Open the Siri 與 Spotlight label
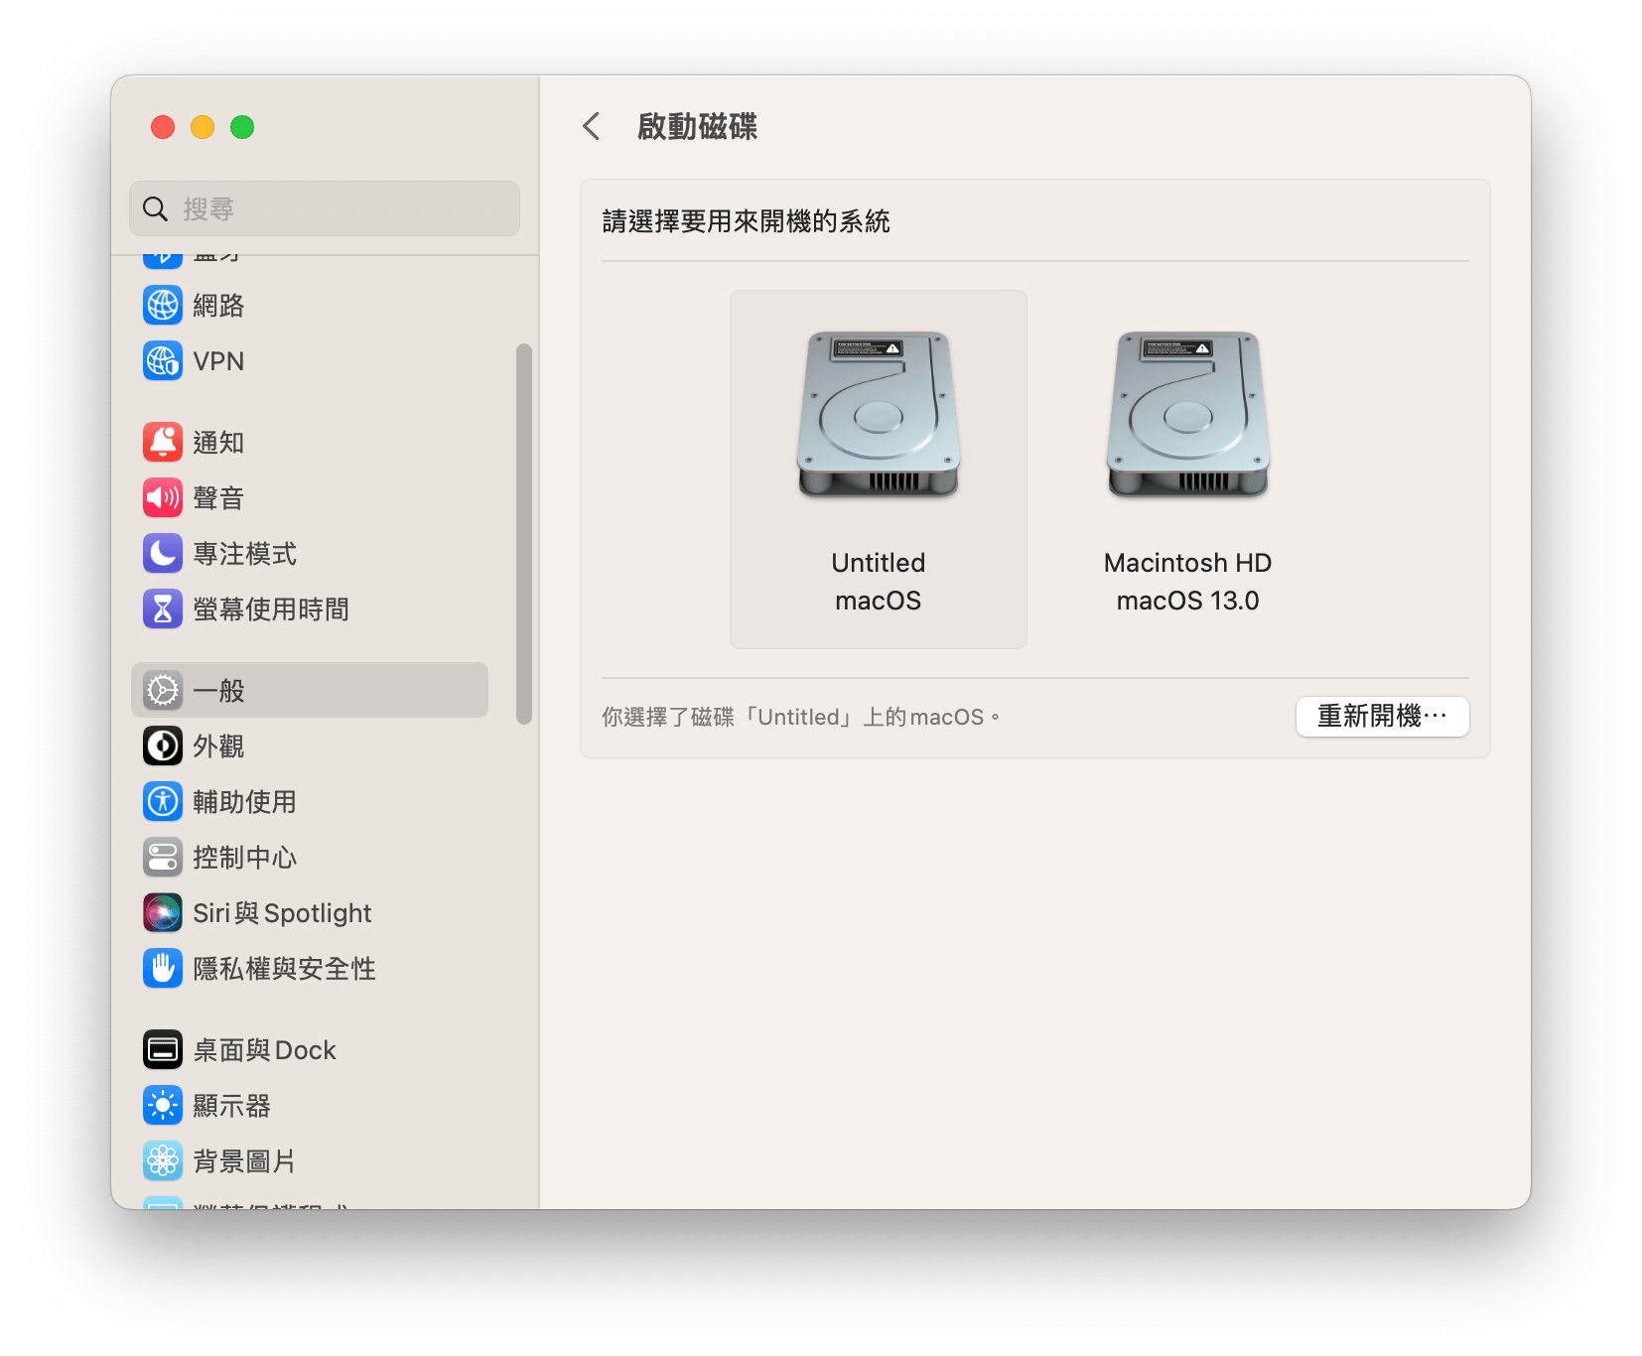 (282, 913)
